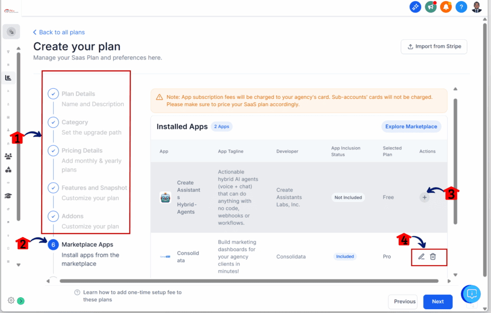
Task: Click the App Tagline column header
Action: tap(231, 151)
